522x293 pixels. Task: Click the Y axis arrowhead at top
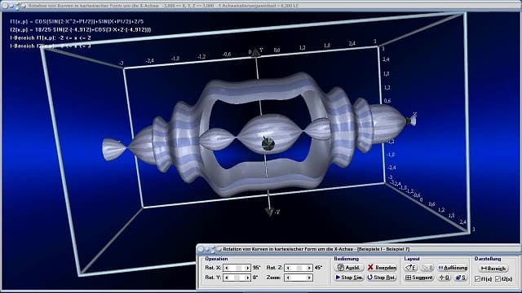point(255,52)
